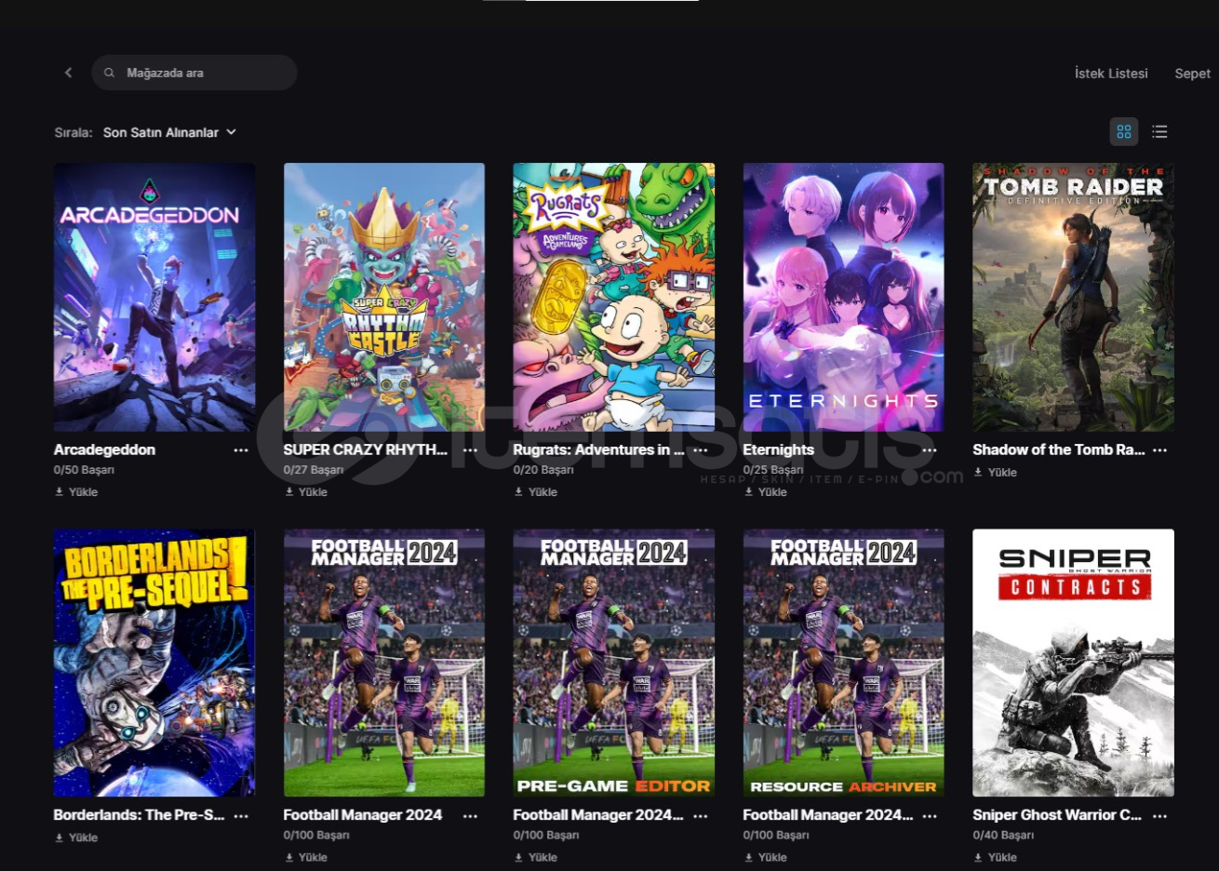Click the 0/50 Başarı achievements text

84,471
